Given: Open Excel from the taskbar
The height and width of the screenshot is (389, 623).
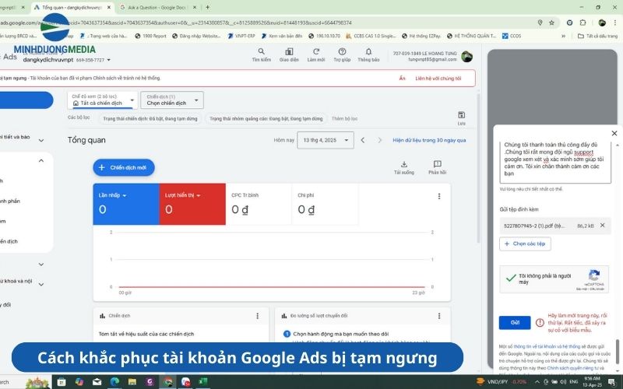Looking at the screenshot, I should (202, 382).
